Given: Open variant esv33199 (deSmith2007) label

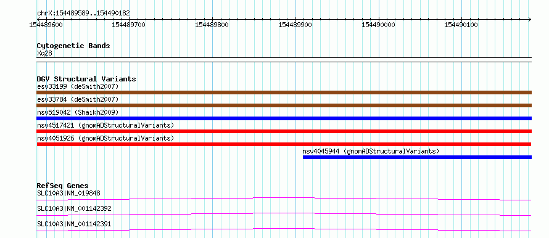Looking at the screenshot, I should 78,86.
